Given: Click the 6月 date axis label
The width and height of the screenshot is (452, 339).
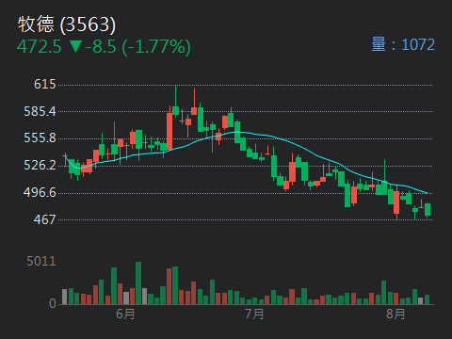Looking at the screenshot, I should [x=125, y=314].
